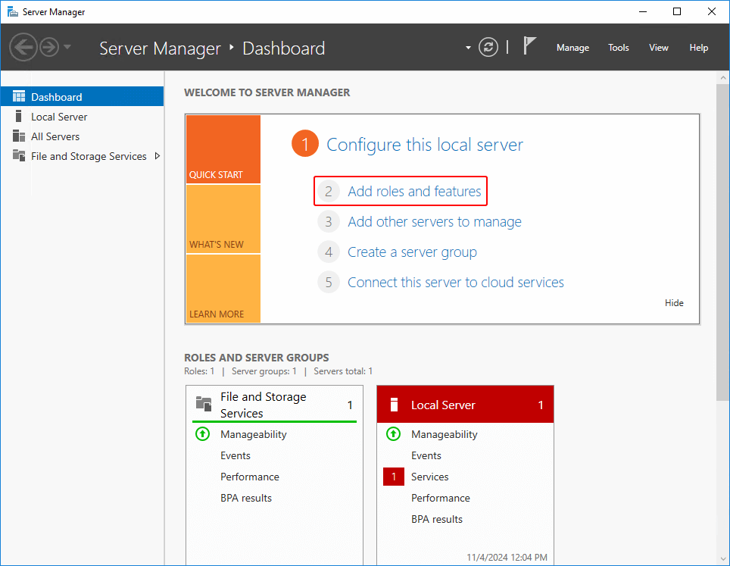Open notifications via the flag icon
Viewport: 730px width, 566px height.
[530, 45]
